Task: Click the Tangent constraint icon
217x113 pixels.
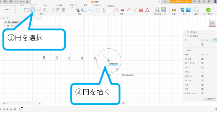Action: pyautogui.click(x=116, y=10)
